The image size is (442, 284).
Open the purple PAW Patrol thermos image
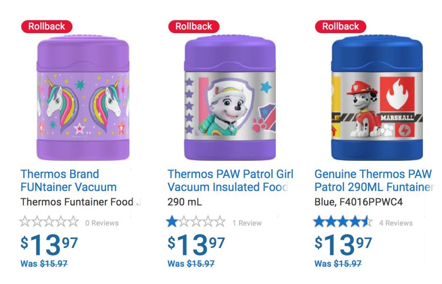pyautogui.click(x=230, y=98)
